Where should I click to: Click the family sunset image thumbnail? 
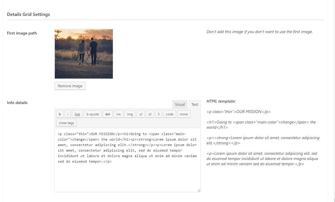tap(84, 54)
